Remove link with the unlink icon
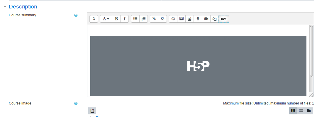This screenshot has height=117, width=317. (162, 19)
